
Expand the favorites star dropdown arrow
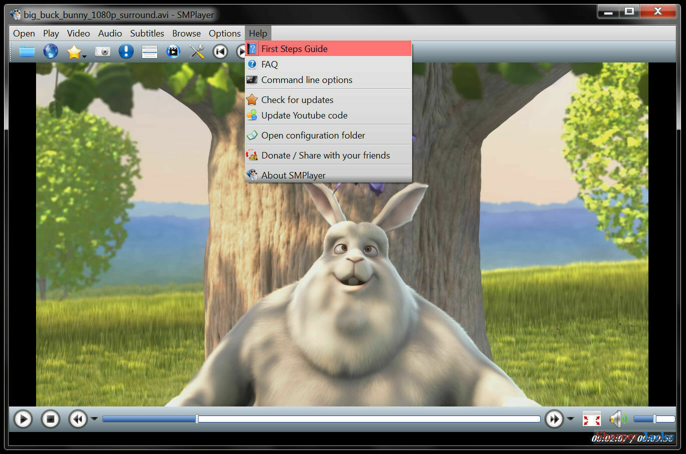tap(84, 56)
